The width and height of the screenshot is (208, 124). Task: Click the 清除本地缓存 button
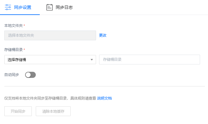coord(53,111)
